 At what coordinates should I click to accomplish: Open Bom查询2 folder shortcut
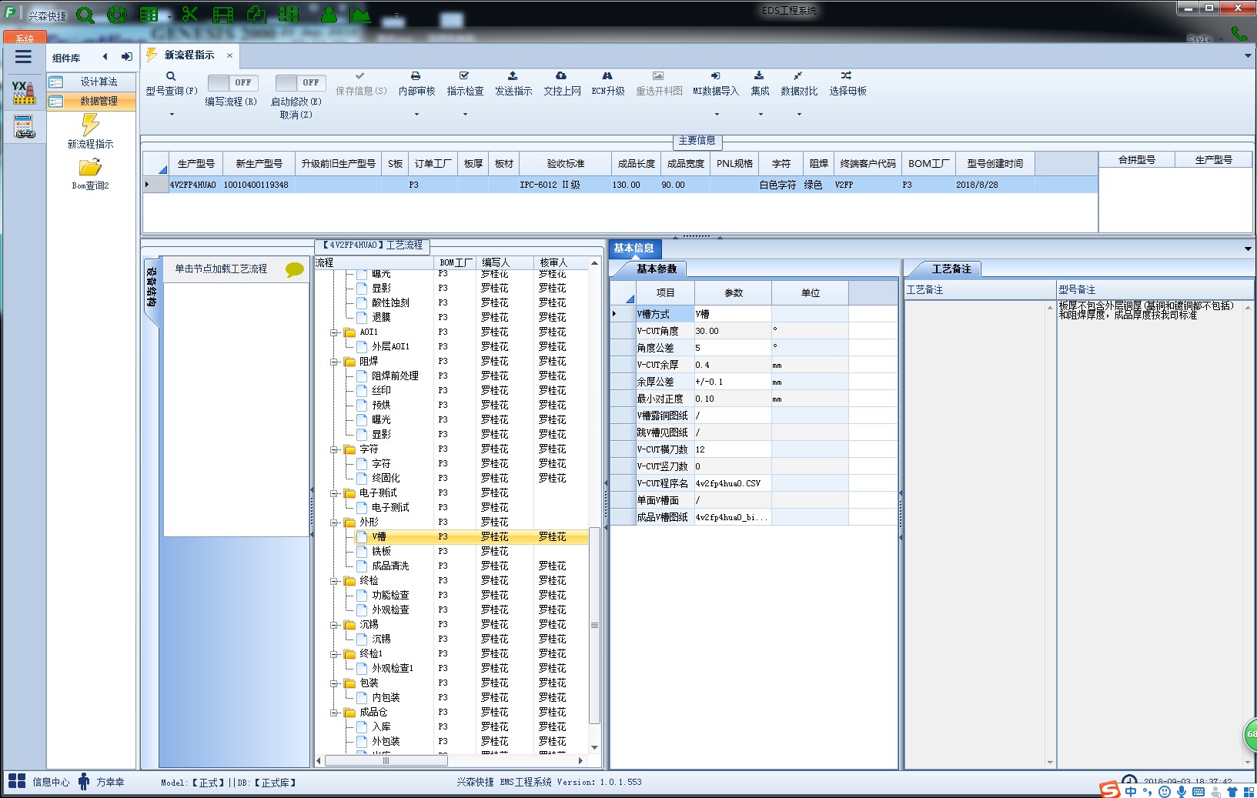[x=91, y=175]
